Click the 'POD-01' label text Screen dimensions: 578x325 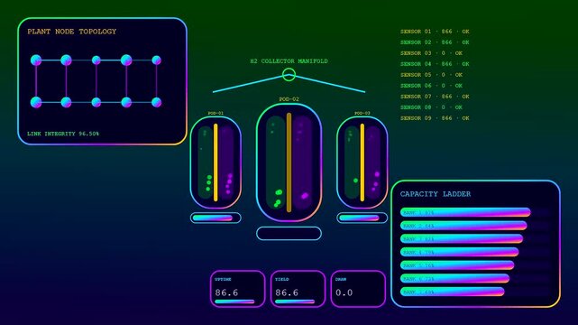(x=216, y=113)
